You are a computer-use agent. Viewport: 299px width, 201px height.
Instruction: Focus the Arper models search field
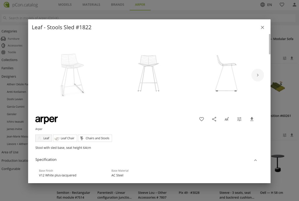tap(148, 18)
